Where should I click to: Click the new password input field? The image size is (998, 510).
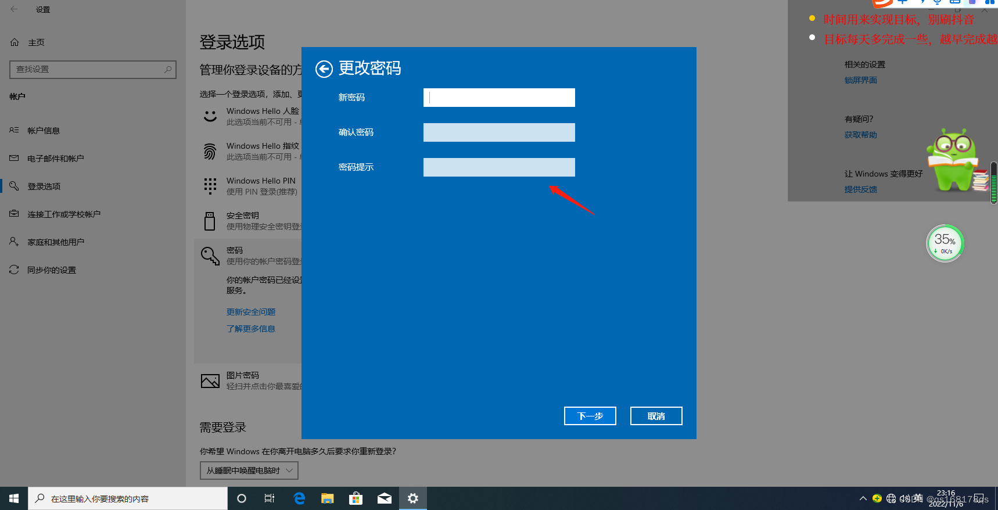click(x=499, y=98)
